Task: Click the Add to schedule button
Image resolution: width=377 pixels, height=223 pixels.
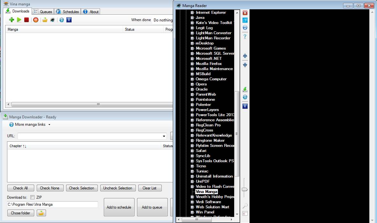Action: coord(119,207)
